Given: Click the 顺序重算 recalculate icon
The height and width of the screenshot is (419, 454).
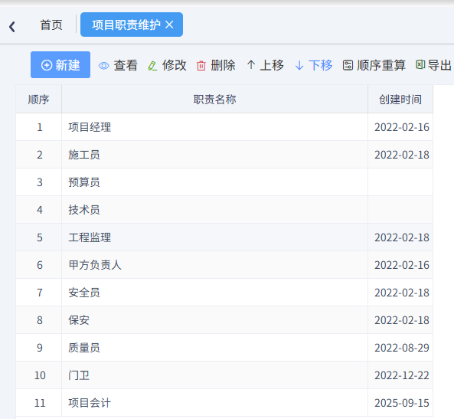Looking at the screenshot, I should click(x=348, y=65).
